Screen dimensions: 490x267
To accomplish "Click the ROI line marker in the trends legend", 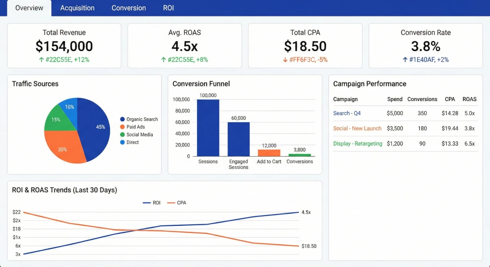I will click(146, 203).
